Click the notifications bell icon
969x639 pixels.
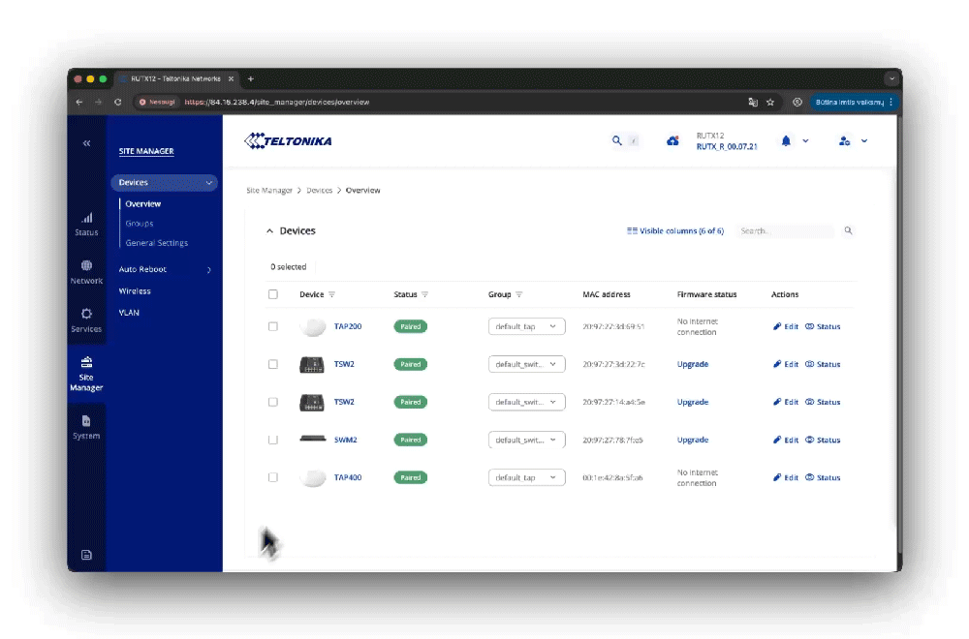[786, 141]
